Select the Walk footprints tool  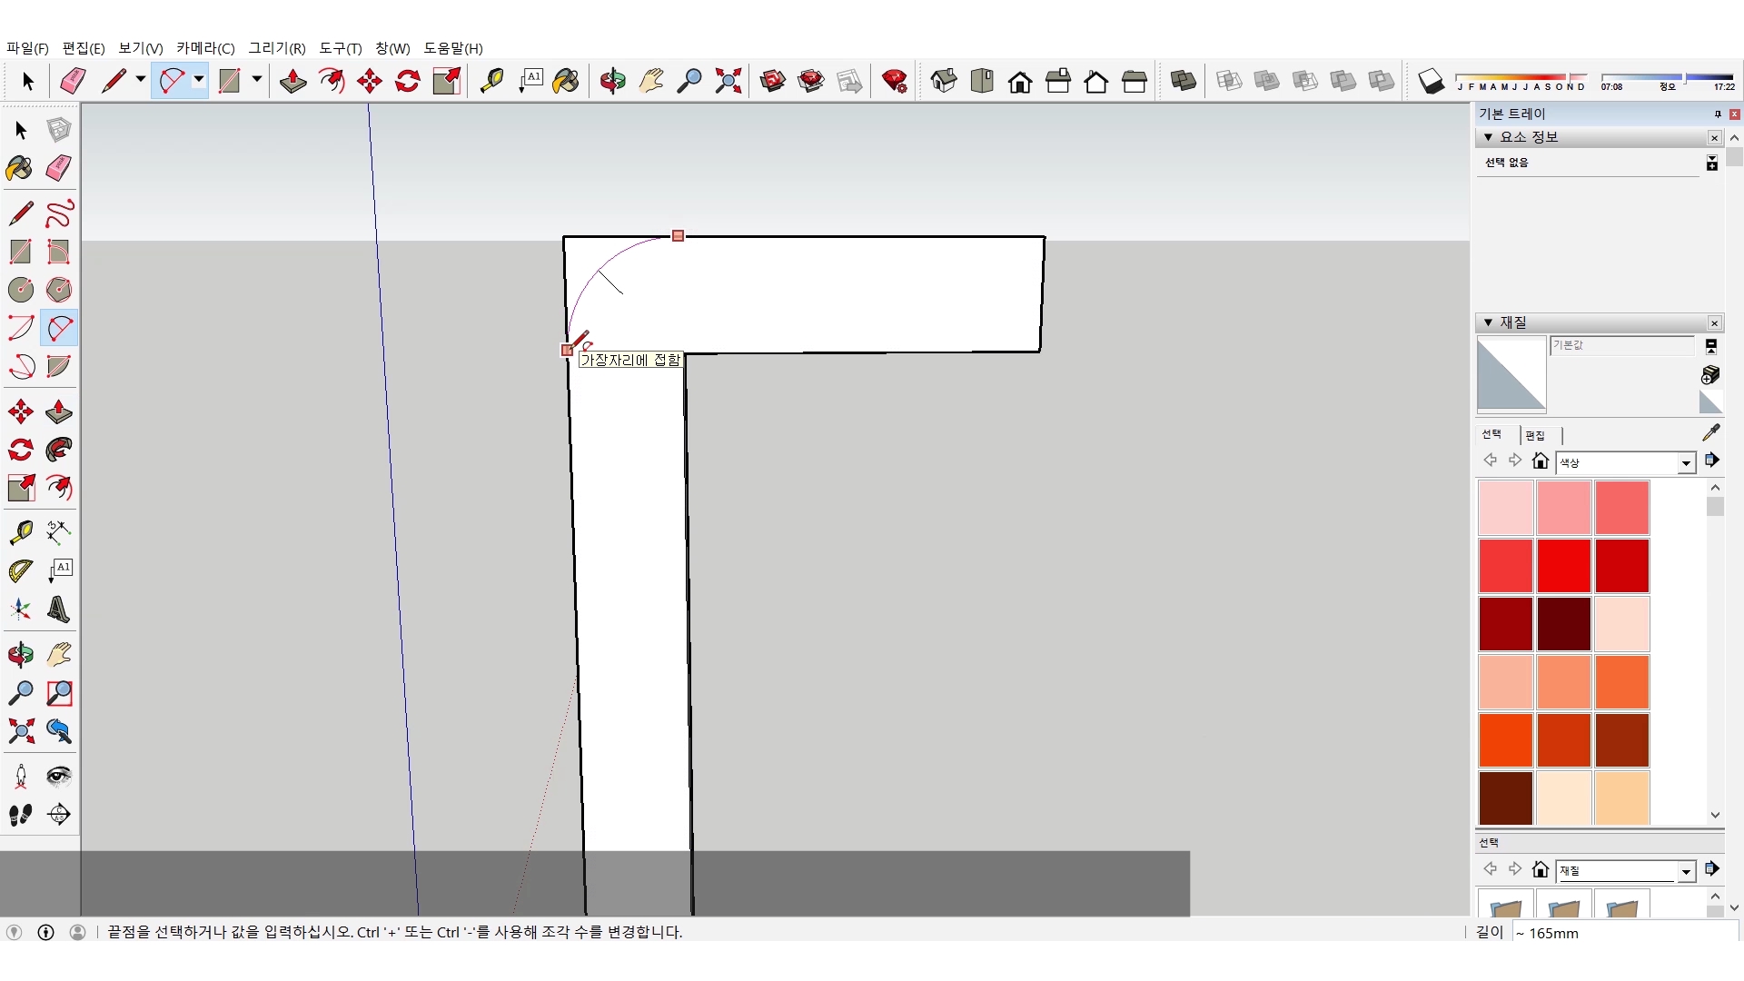(x=20, y=815)
